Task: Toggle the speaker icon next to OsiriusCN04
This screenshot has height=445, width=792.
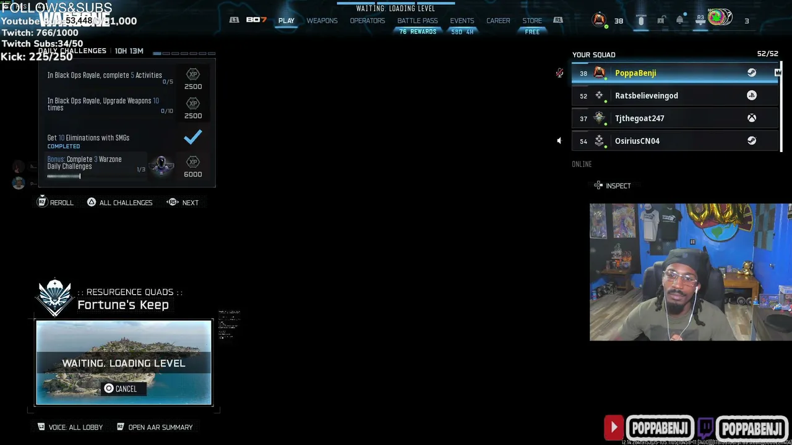Action: [559, 141]
